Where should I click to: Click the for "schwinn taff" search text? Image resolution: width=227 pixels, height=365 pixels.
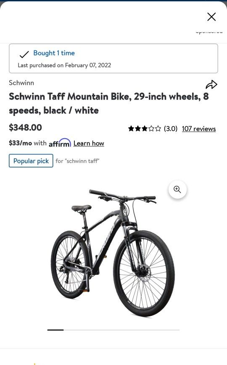[77, 161]
